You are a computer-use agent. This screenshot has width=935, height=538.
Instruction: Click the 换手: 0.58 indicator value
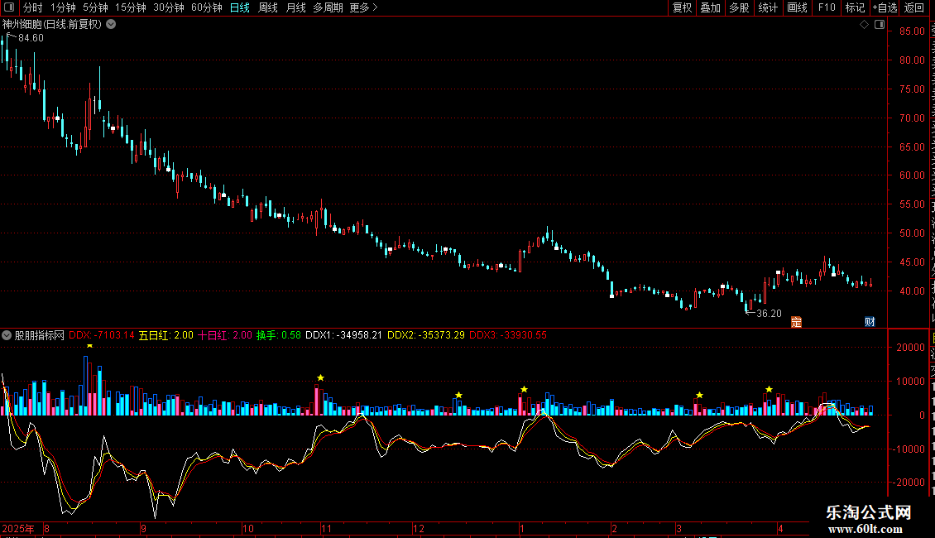tap(279, 335)
